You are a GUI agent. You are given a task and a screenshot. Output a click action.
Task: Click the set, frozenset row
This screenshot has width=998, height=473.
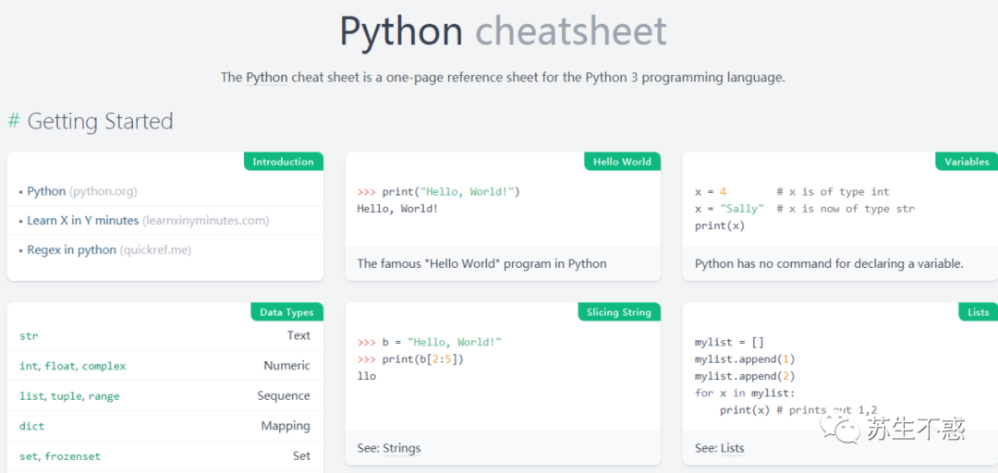click(164, 455)
